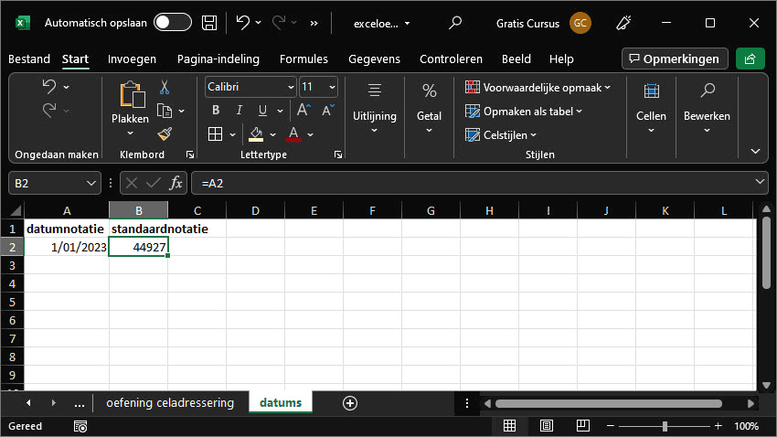Screen dimensions: 777x437
Task: Click the Enter checkmark in formula bar
Action: point(154,184)
